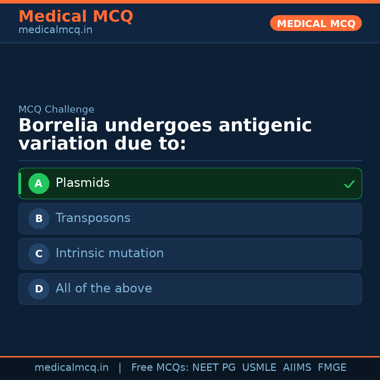Open the medicalmcq.in footer link
Image resolution: width=380 pixels, height=380 pixels.
(71, 368)
